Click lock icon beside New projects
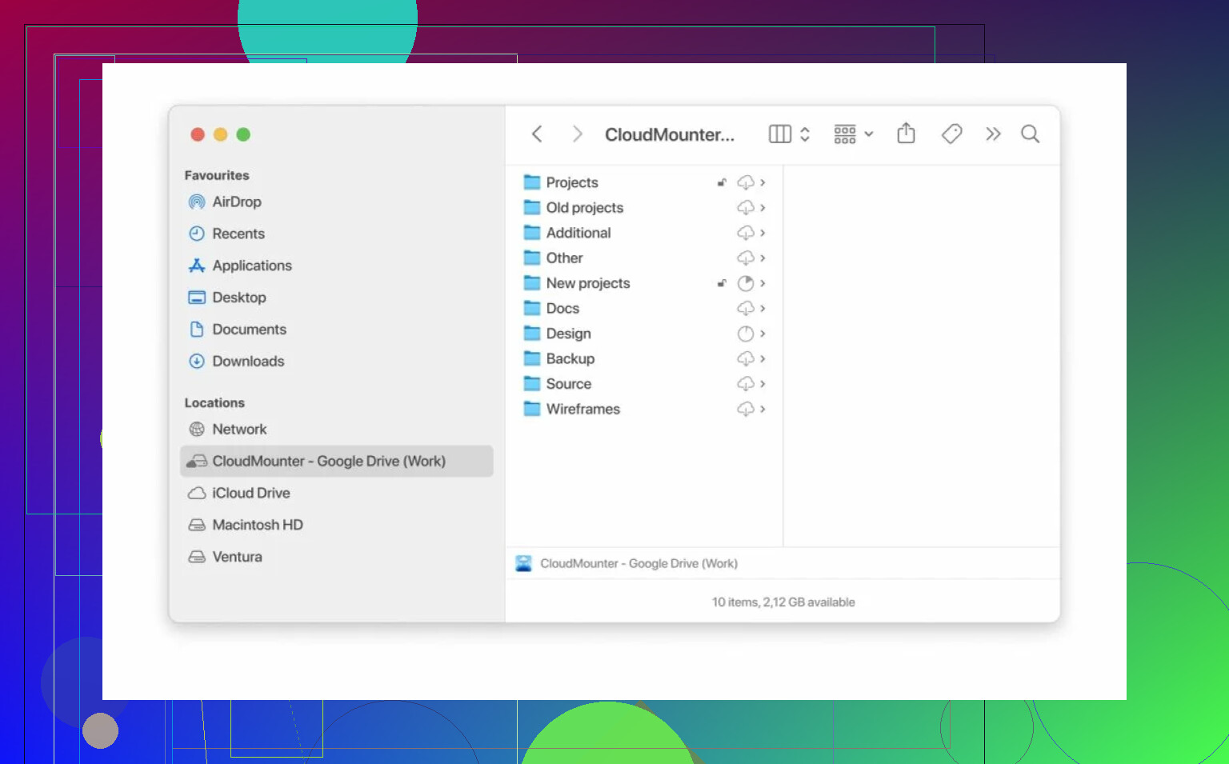The width and height of the screenshot is (1229, 764). pyautogui.click(x=722, y=283)
